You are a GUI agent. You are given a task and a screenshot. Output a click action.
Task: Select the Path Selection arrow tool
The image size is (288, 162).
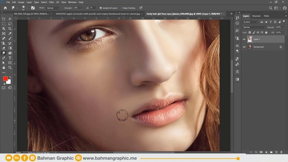coord(4,63)
